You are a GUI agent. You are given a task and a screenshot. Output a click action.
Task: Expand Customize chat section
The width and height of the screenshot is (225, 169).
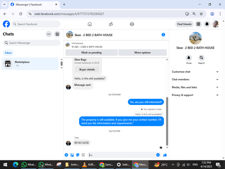195,72
